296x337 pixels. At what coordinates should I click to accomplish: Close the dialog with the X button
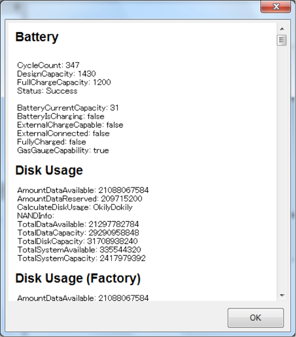tap(276, 7)
